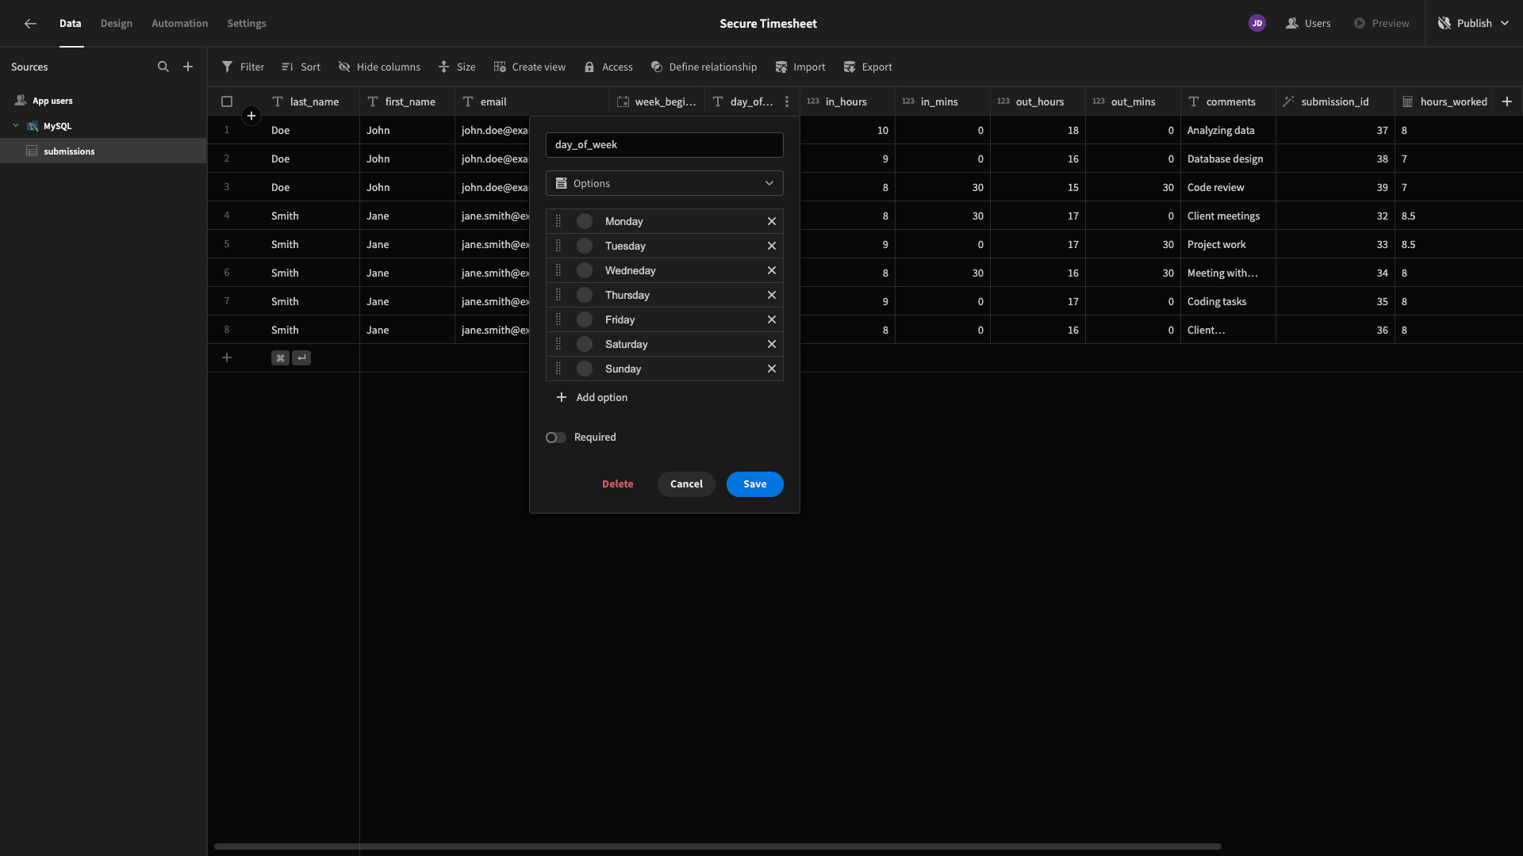1523x856 pixels.
Task: Open search in Sources panel
Action: pyautogui.click(x=163, y=67)
